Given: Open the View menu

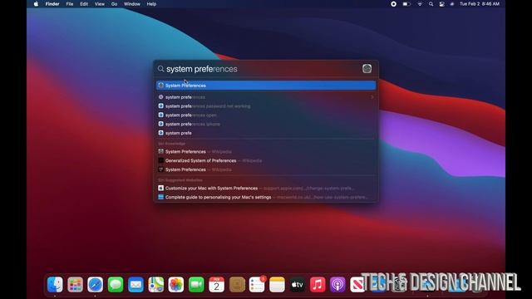Looking at the screenshot, I should point(100,4).
